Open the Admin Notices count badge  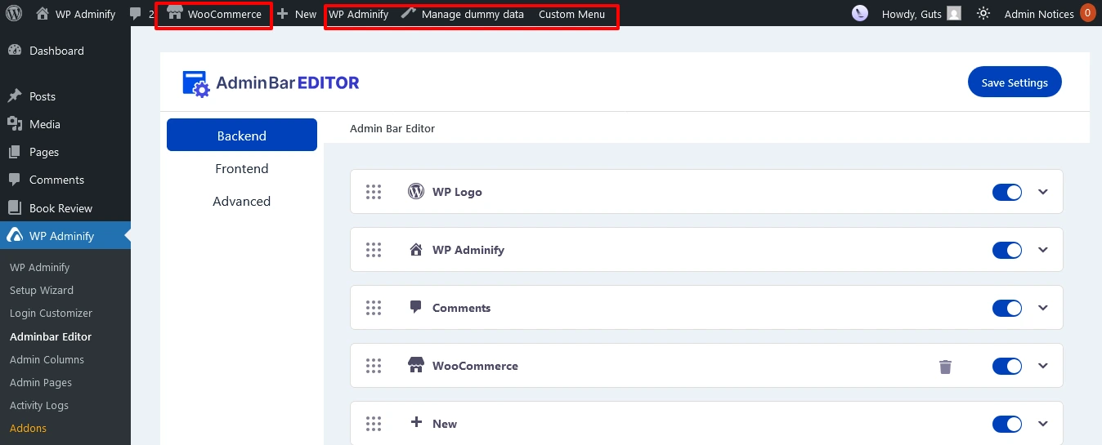tap(1088, 13)
